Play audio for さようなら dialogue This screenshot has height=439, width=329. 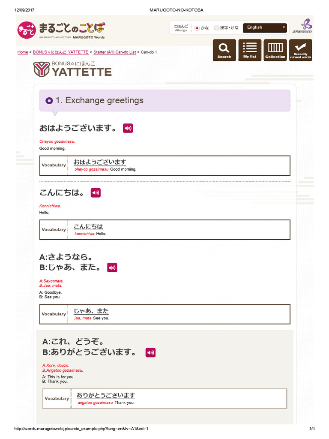click(112, 268)
